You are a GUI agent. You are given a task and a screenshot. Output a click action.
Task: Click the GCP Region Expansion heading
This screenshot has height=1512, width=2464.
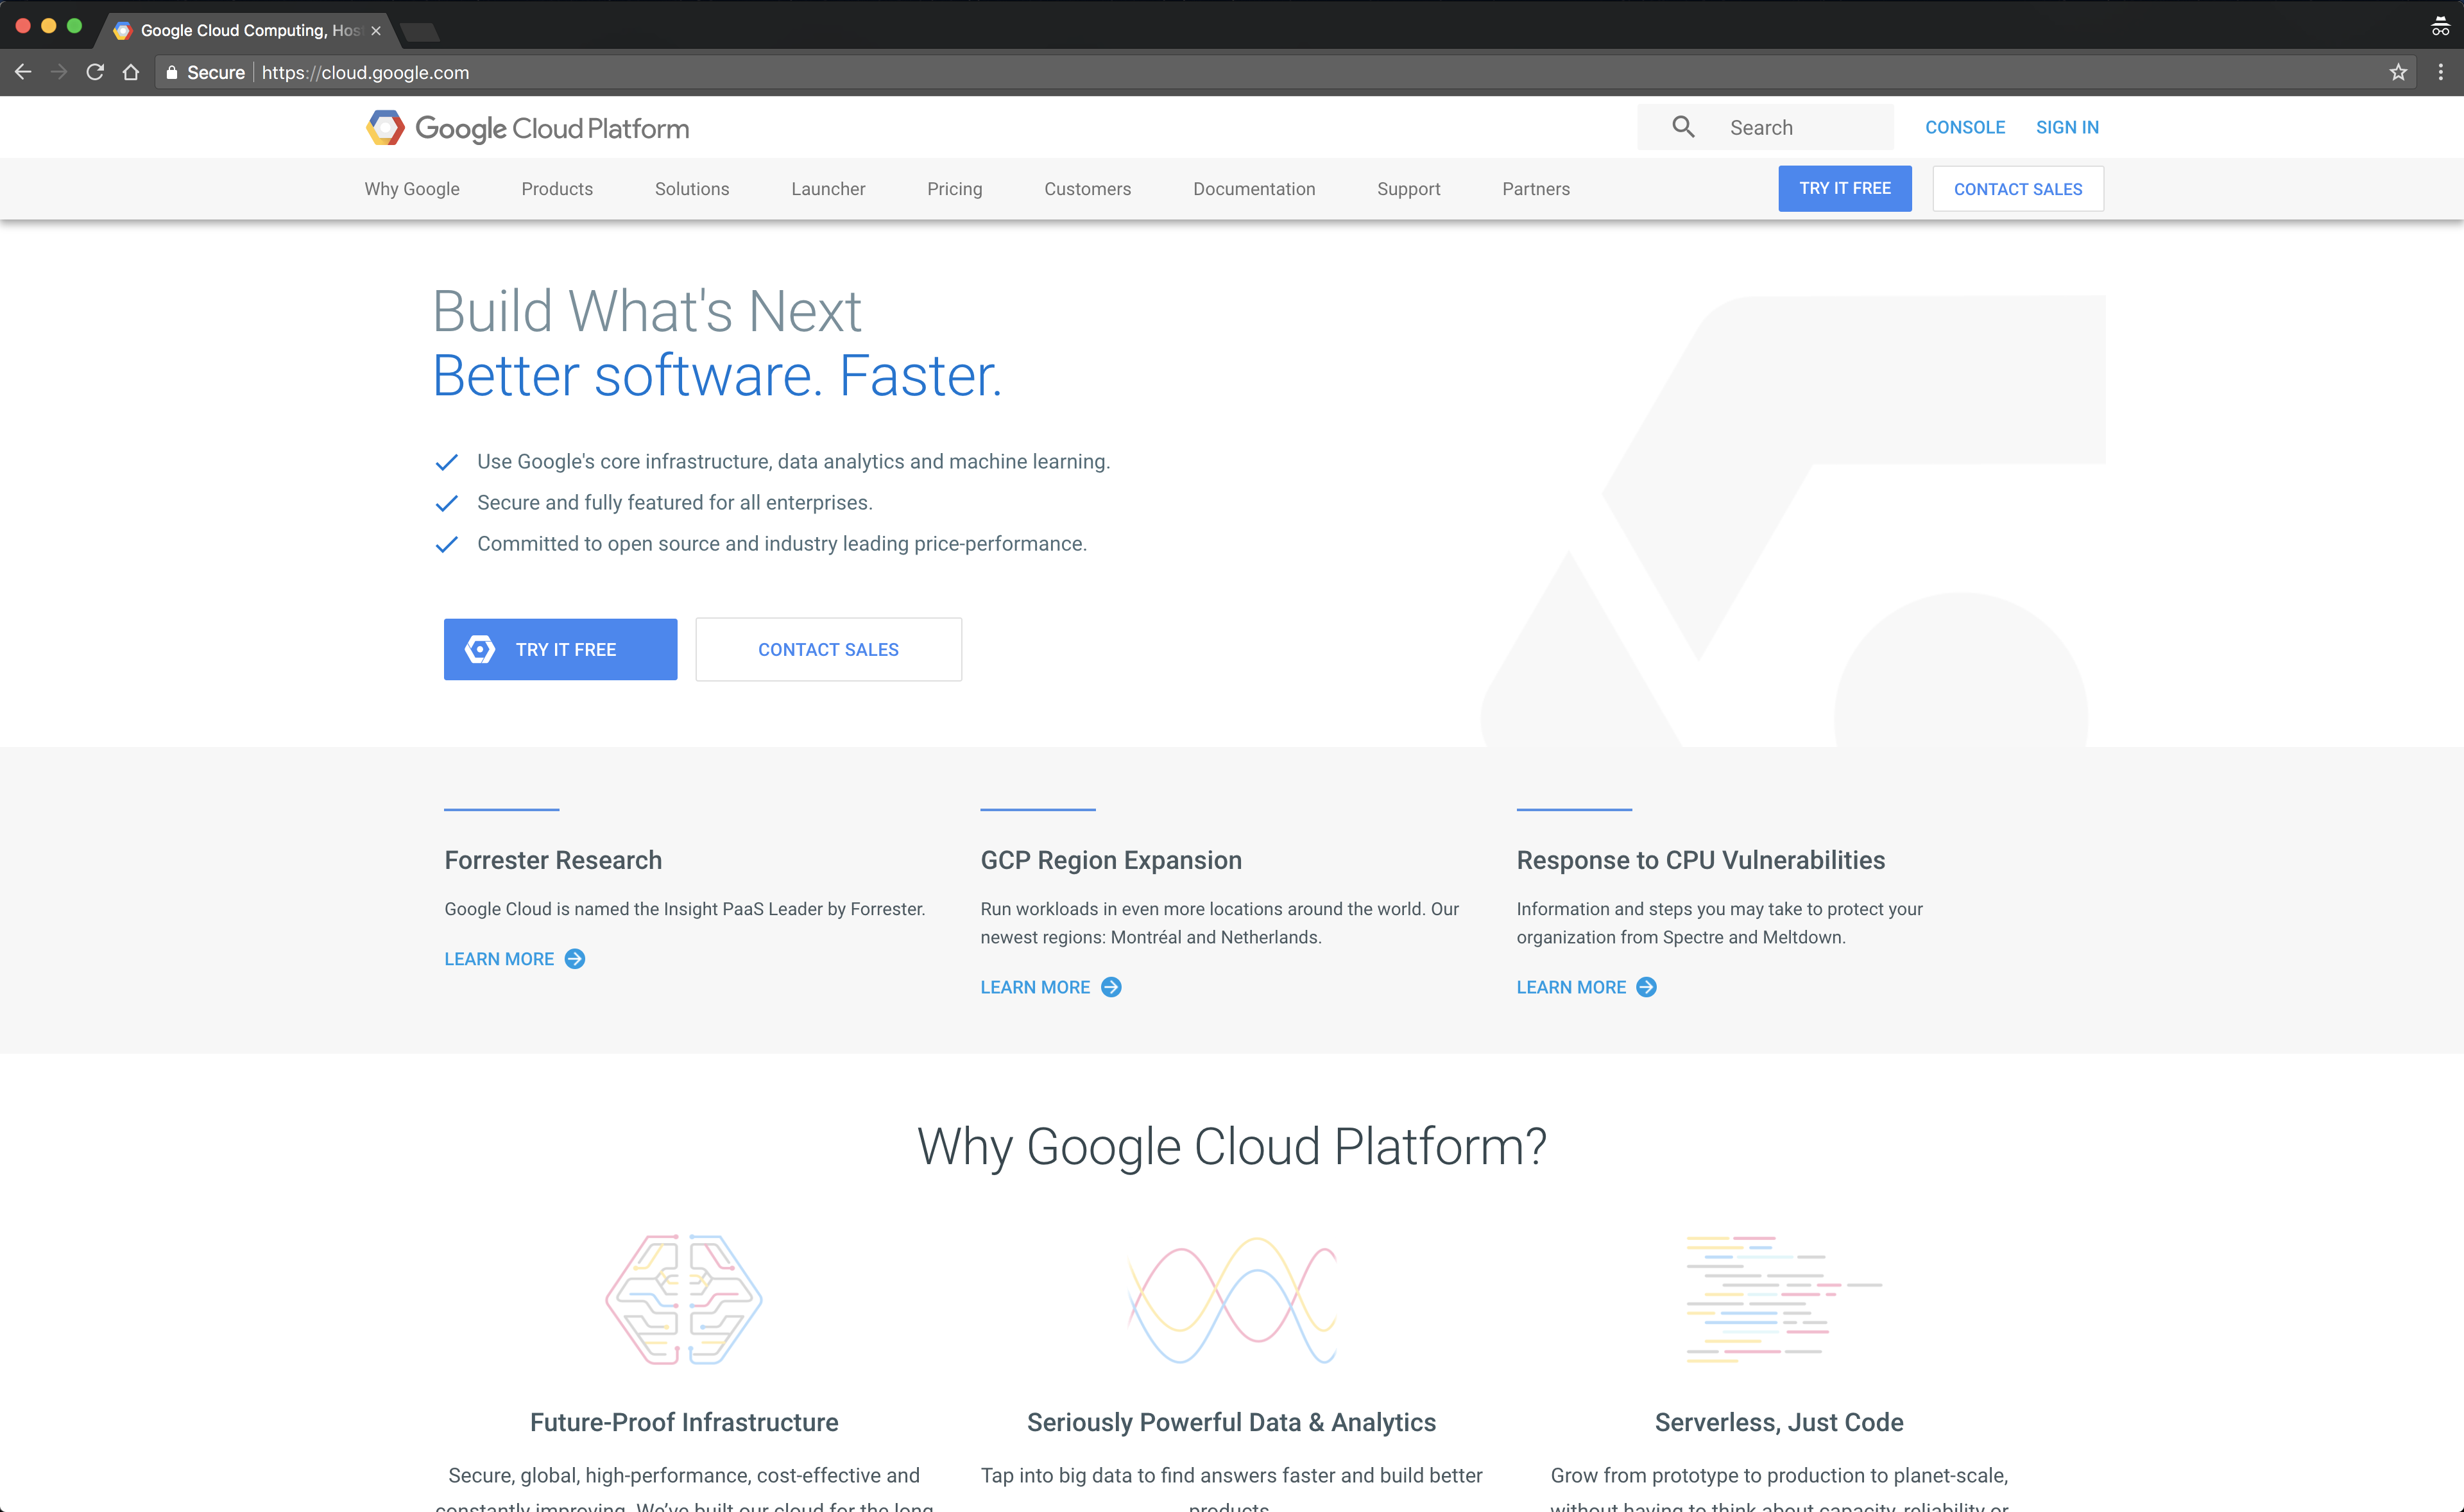pyautogui.click(x=1111, y=860)
